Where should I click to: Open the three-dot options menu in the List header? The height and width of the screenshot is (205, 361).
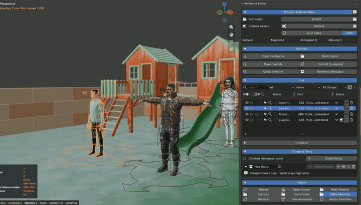pos(355,87)
